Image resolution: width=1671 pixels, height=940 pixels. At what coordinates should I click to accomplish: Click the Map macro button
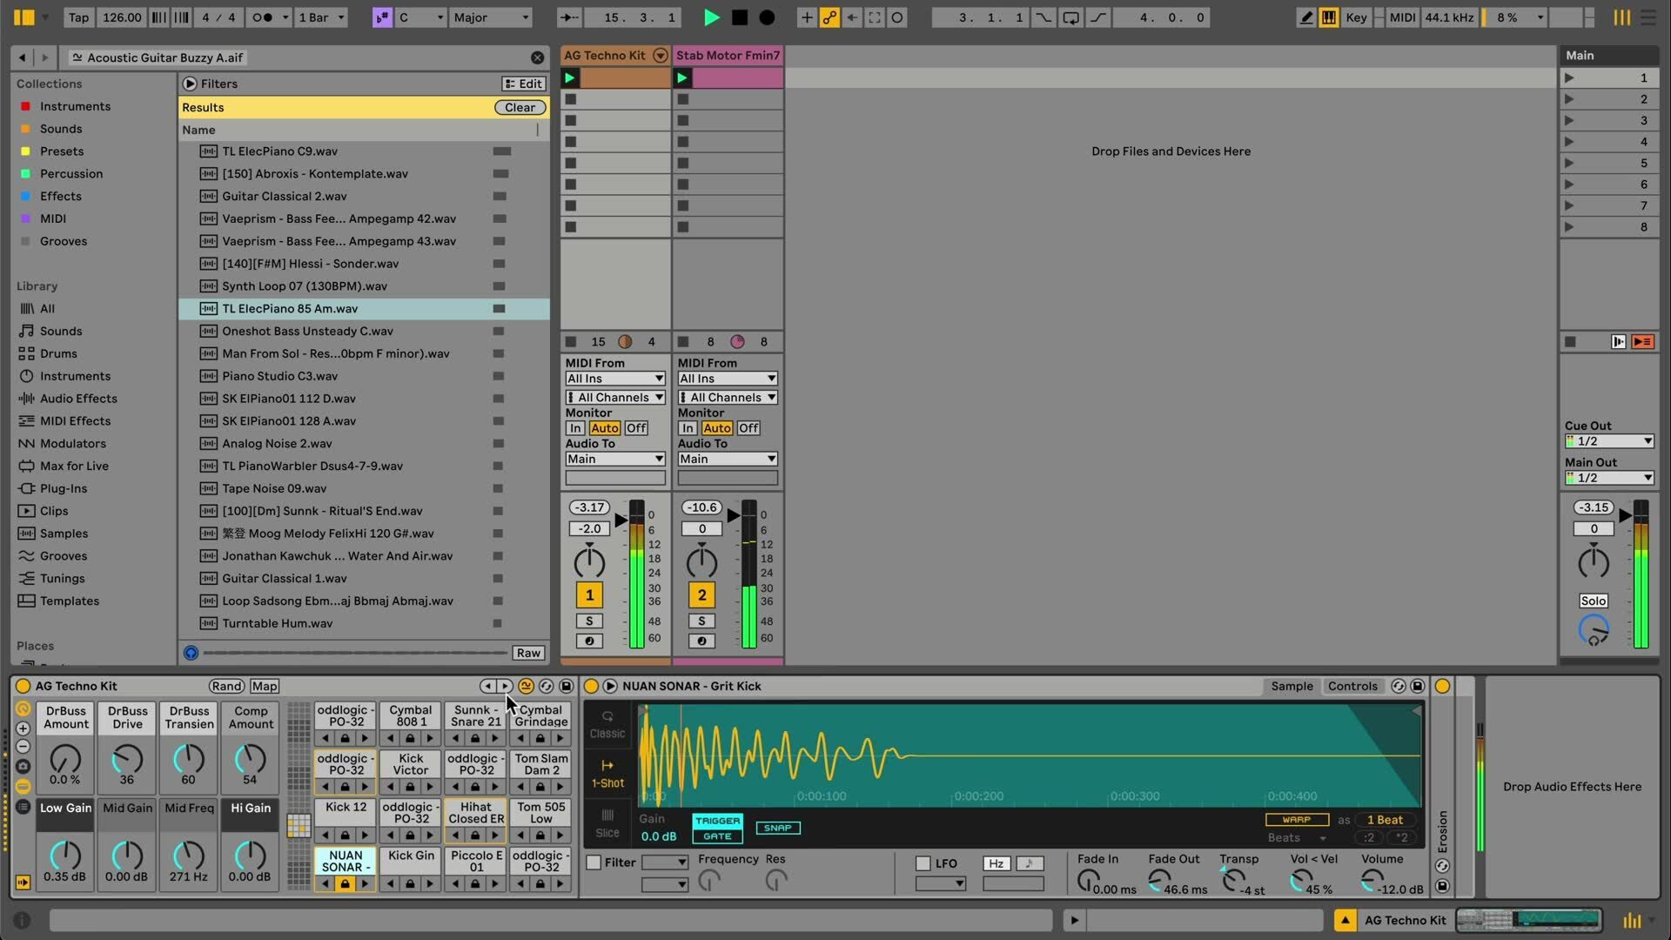pyautogui.click(x=265, y=687)
